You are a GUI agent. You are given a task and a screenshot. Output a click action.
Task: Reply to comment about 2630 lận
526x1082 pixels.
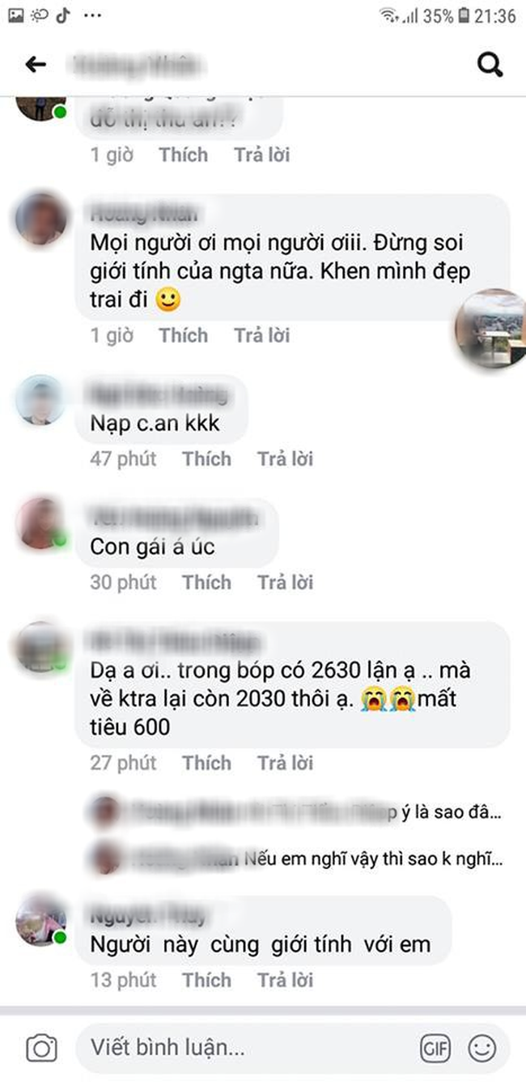[x=285, y=763]
